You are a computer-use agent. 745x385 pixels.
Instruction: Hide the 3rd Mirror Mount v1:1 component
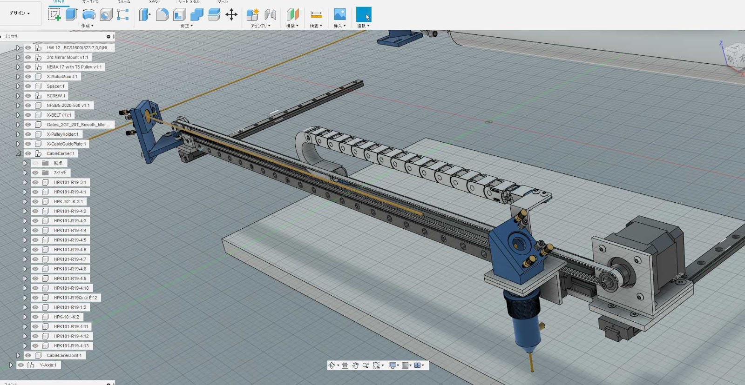pyautogui.click(x=28, y=57)
